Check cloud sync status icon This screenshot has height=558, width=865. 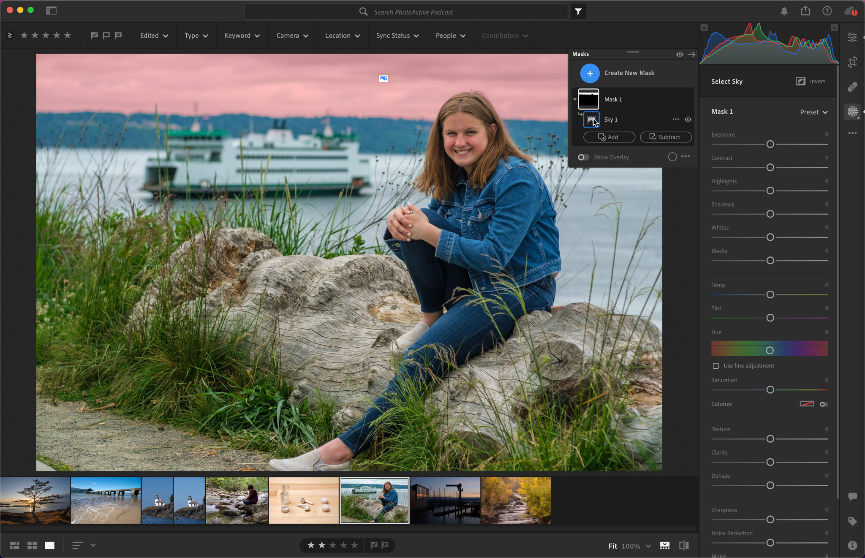click(x=851, y=11)
